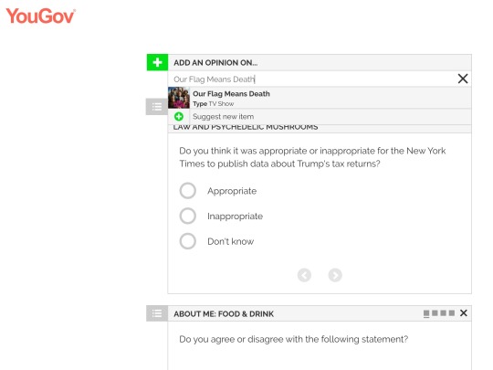Image resolution: width=493 pixels, height=370 pixels.
Task: Click the Add an Opinion On header bar
Action: 320,62
